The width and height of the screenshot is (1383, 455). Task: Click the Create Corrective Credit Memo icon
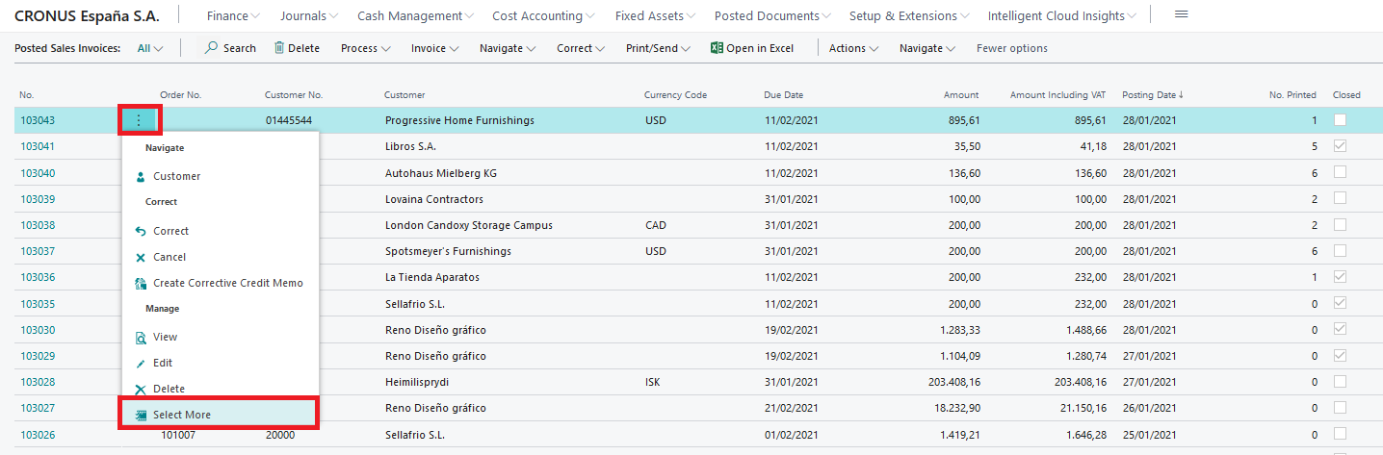141,283
